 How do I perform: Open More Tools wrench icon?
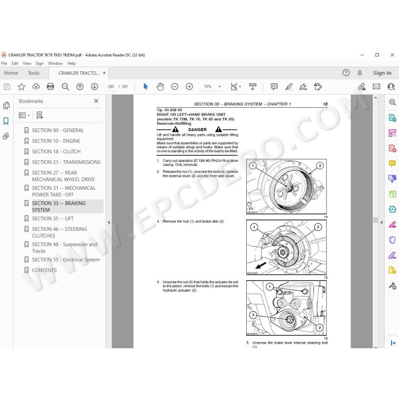tap(392, 286)
